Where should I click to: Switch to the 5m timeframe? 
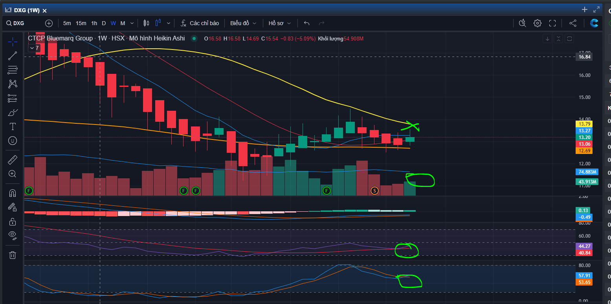click(67, 23)
